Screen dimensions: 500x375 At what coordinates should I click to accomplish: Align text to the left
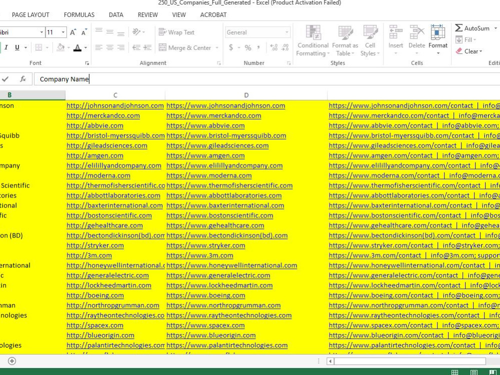(x=99, y=47)
